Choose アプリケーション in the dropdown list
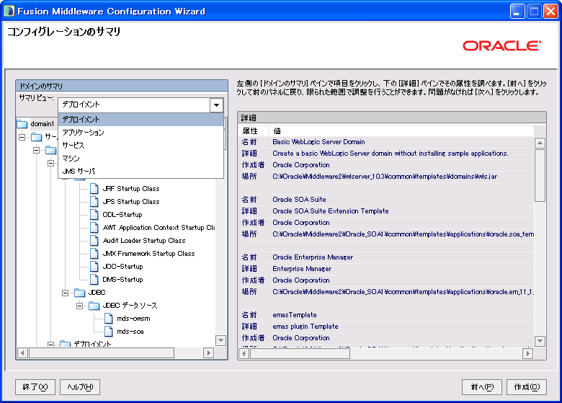The image size is (562, 403). coord(140,133)
